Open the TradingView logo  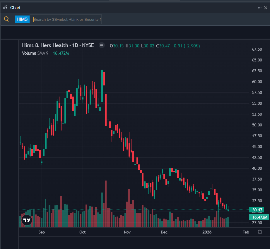[27, 220]
